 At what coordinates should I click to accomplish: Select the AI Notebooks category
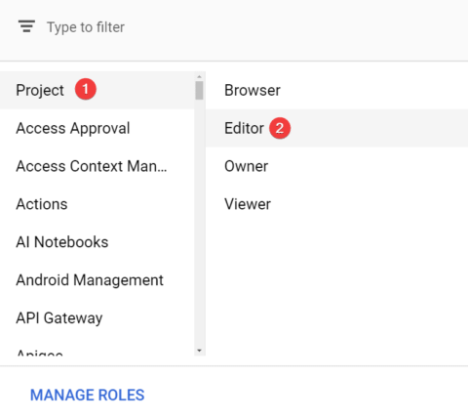pyautogui.click(x=97, y=242)
